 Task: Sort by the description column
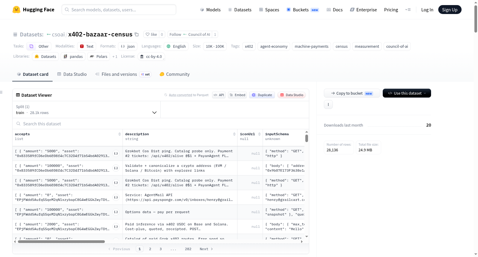pyautogui.click(x=235, y=134)
